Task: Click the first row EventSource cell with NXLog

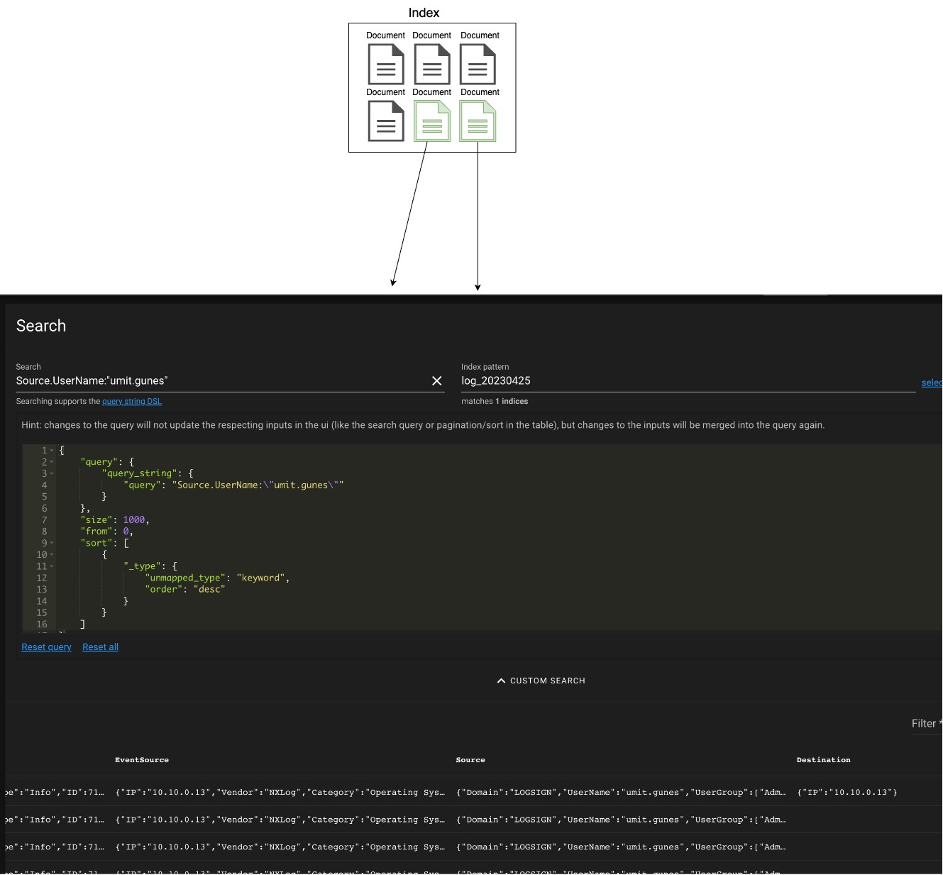Action: [x=280, y=793]
